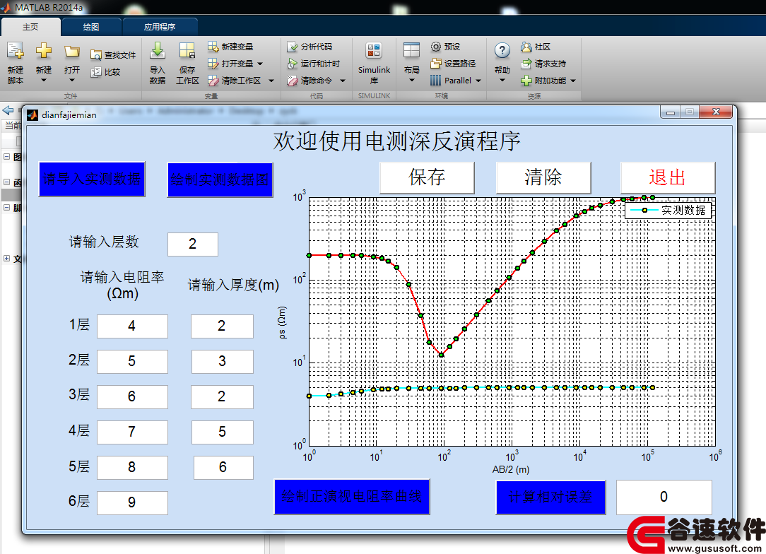The width and height of the screenshot is (766, 554).
Task: Open the Community (社区) link
Action: 536,47
